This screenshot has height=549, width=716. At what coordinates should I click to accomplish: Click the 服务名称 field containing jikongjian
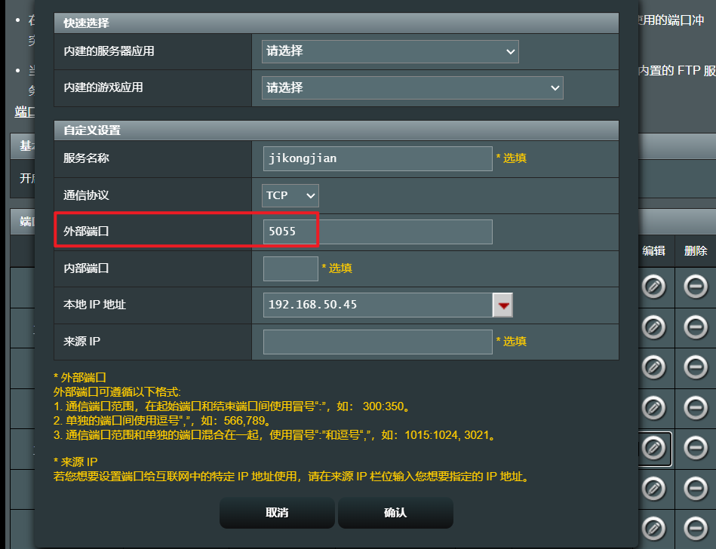(378, 158)
